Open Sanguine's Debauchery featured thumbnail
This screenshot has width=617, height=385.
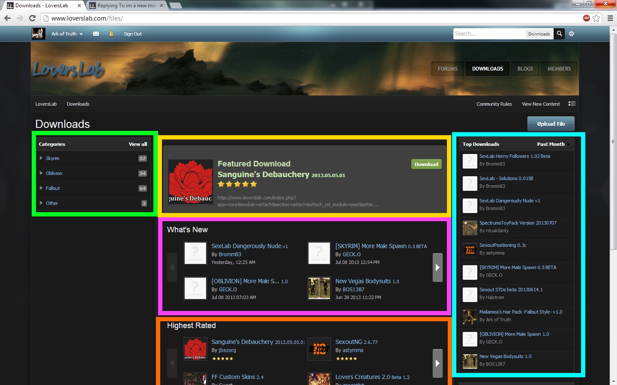pos(191,181)
